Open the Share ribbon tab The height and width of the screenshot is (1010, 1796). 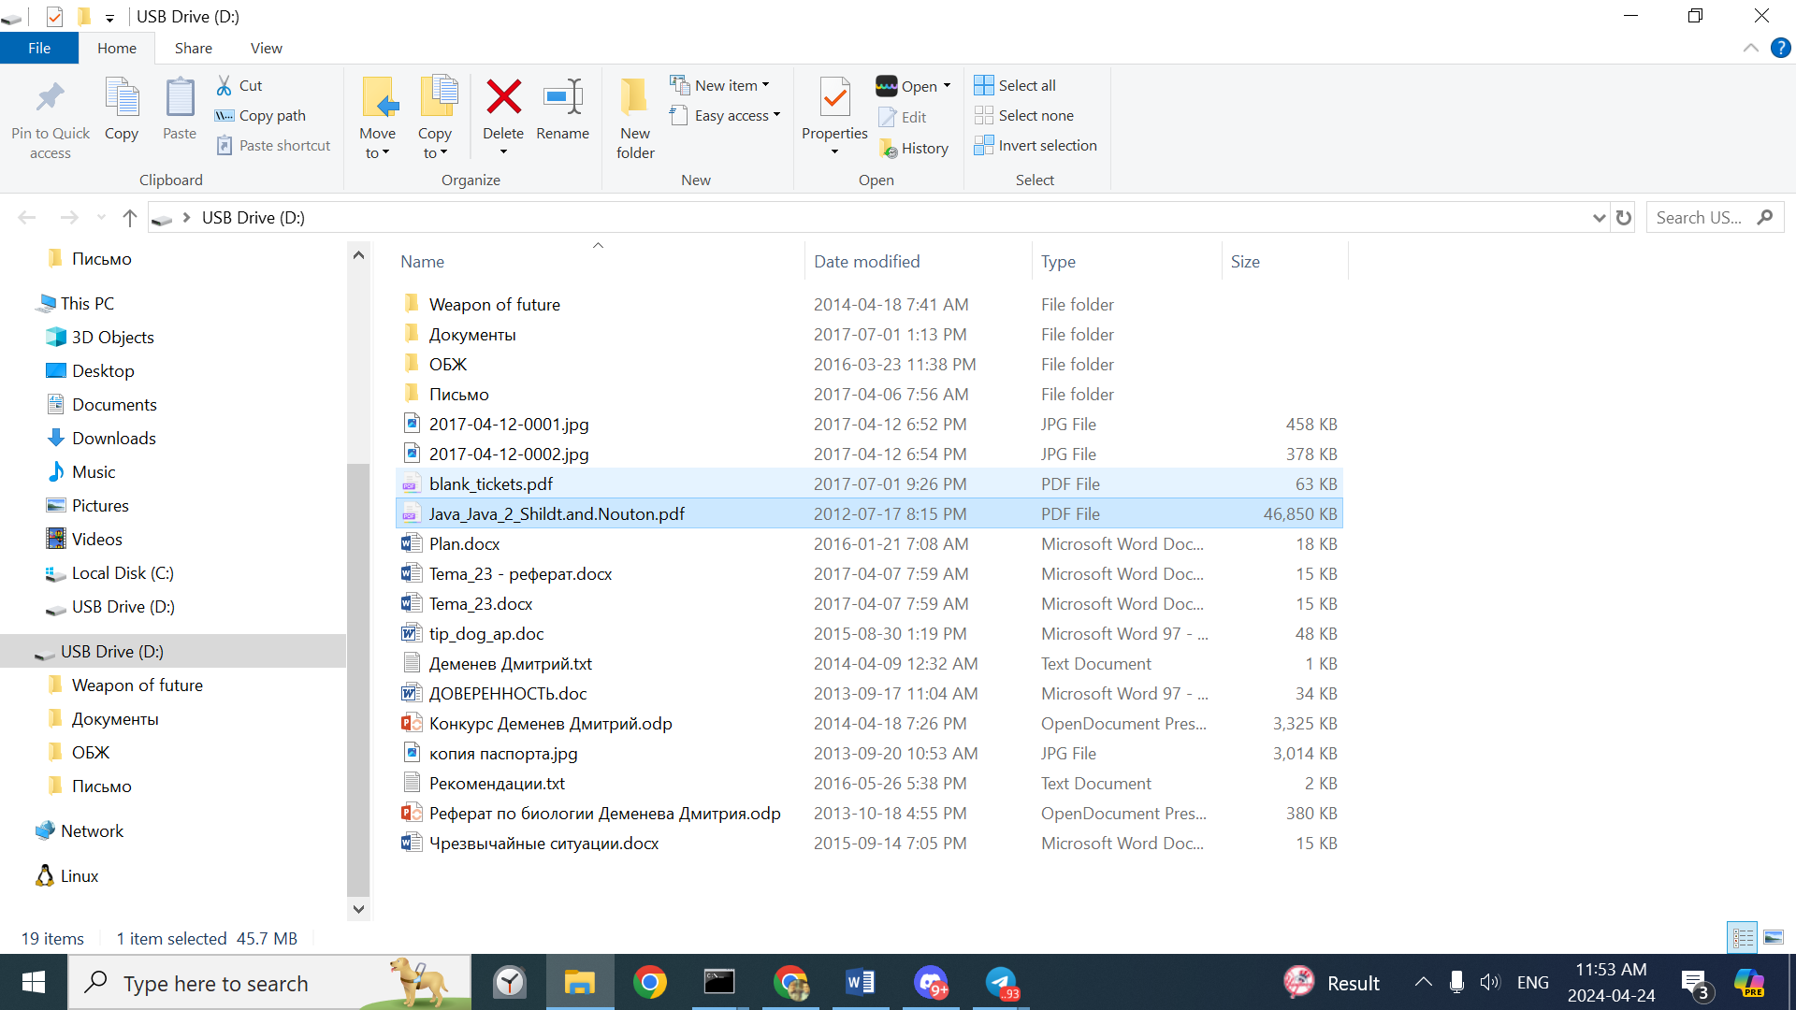coord(193,48)
